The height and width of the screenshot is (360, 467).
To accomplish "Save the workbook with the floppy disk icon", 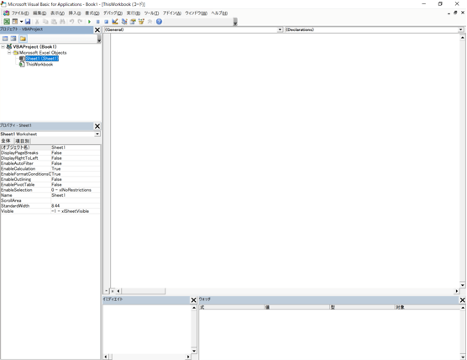I will coord(28,22).
